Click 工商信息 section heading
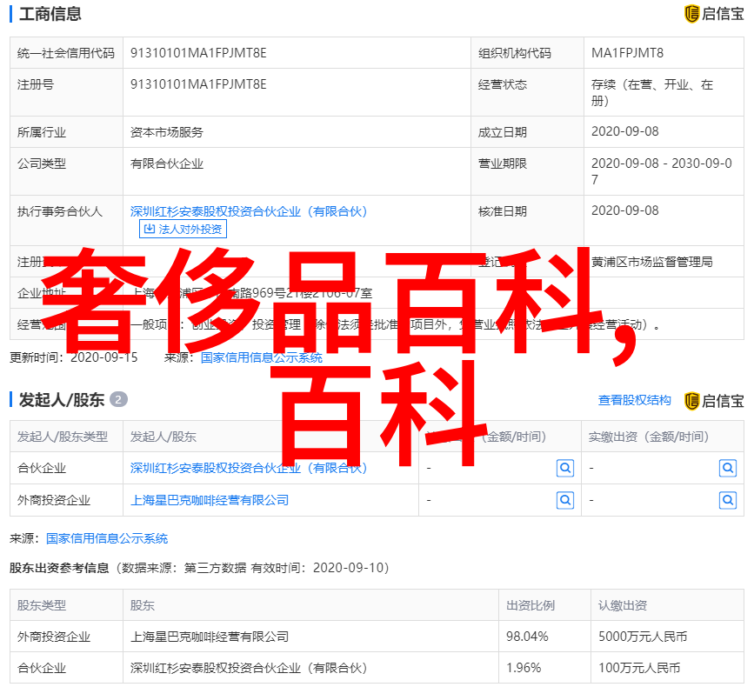The image size is (754, 687). pos(50,14)
